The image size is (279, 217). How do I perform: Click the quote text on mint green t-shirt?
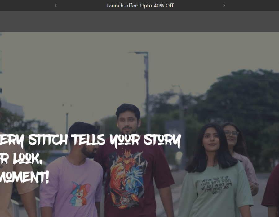point(216,185)
